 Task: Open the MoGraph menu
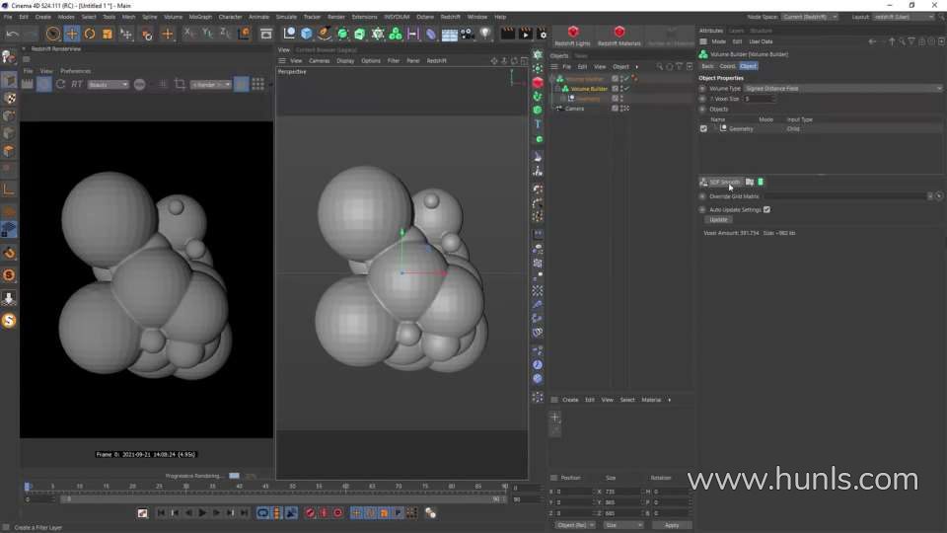tap(200, 17)
